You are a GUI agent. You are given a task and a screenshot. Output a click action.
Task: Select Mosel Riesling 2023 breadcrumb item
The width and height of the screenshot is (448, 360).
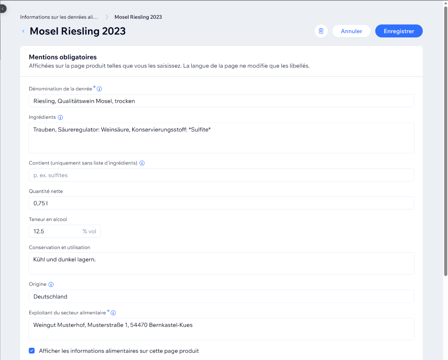[138, 17]
